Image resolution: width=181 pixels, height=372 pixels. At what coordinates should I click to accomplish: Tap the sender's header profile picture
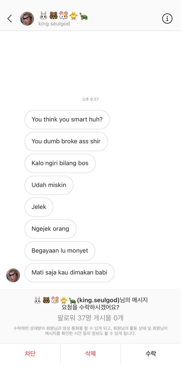coord(27,18)
